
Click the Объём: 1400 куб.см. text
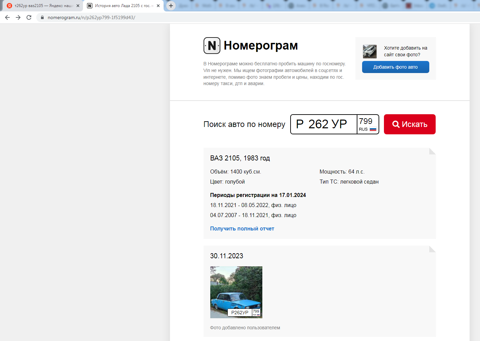235,172
